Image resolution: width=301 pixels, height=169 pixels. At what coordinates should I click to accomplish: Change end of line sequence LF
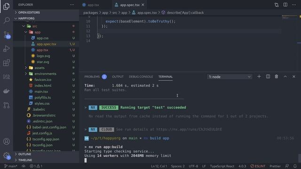click(204, 166)
